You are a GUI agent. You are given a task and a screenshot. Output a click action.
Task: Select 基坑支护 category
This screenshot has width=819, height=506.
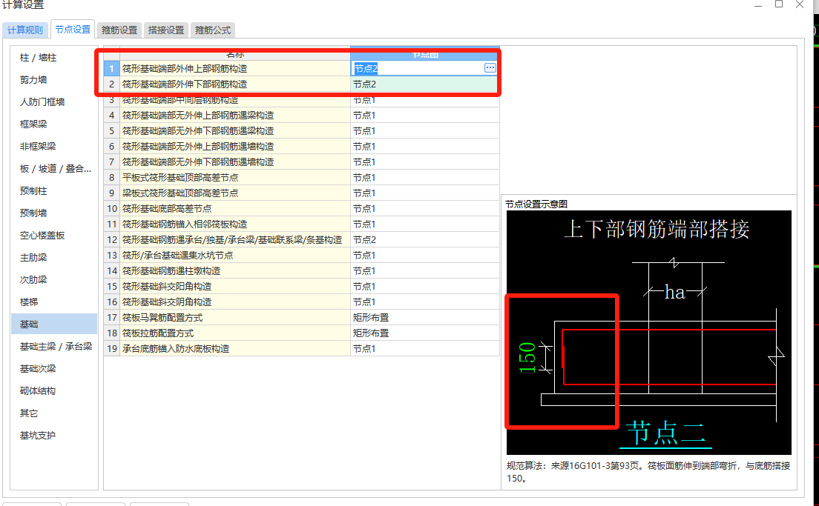[38, 435]
